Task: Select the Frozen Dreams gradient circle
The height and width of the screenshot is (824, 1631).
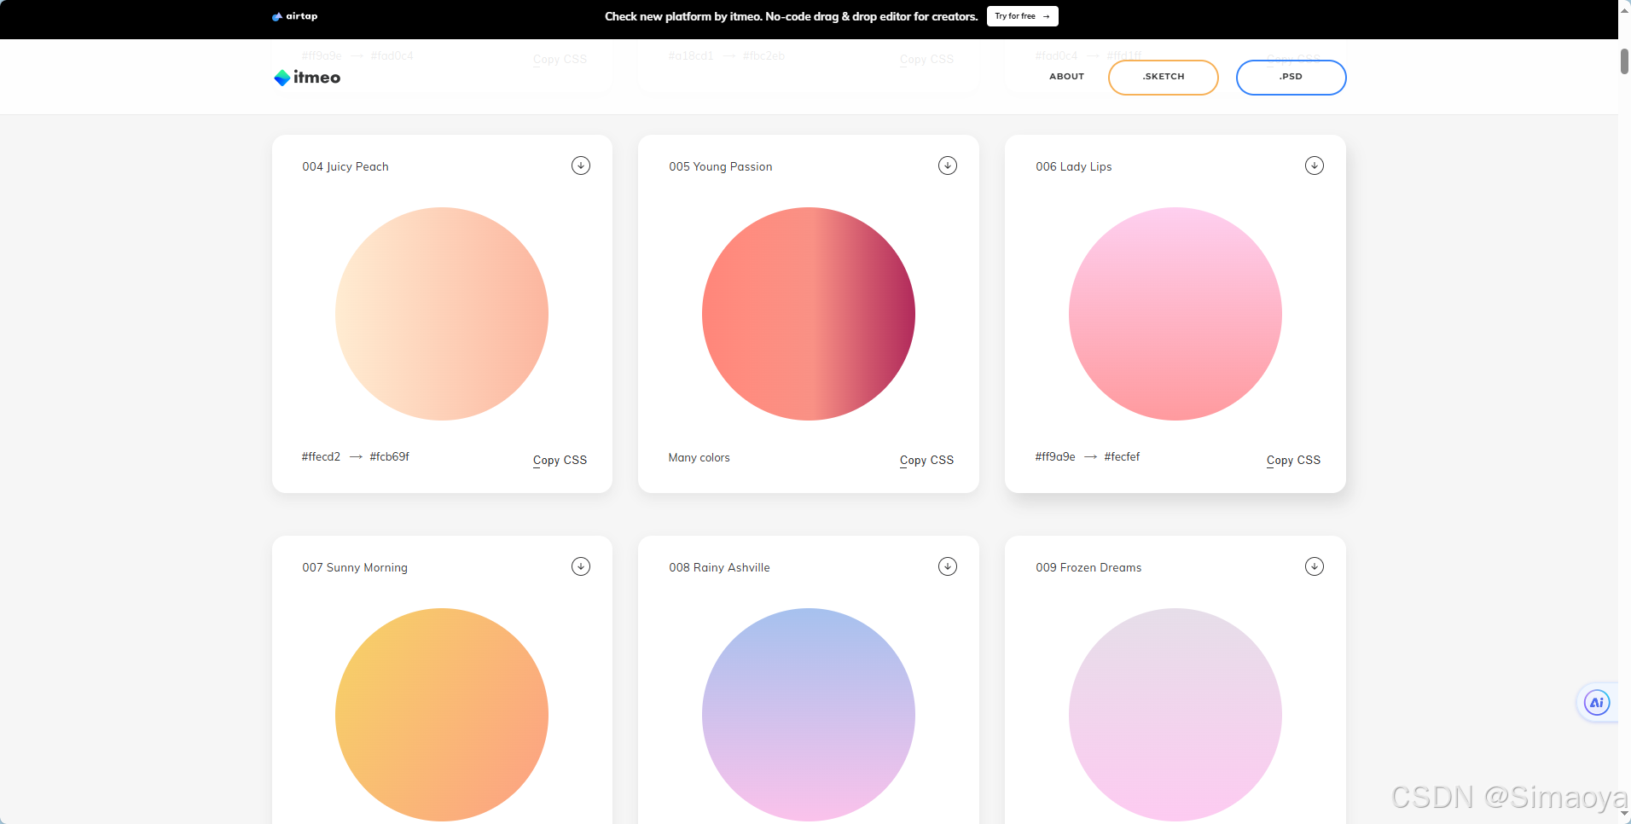Action: [1175, 715]
